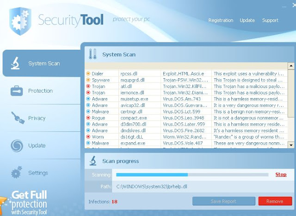Click Virus.DOS.Am.743 threat name
This screenshot has height=216, width=296.
click(x=182, y=99)
